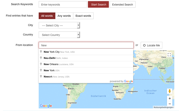This screenshot has width=179, height=111.
Task: Click Madagaskar on the map
Action: pos(133,91)
